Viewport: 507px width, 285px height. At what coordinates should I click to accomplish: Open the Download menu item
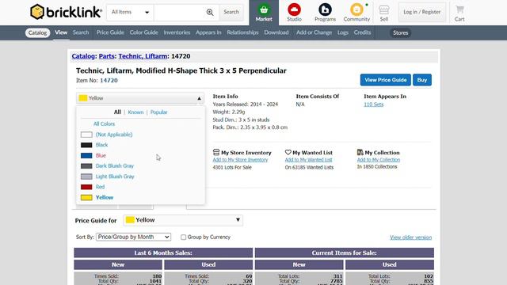[x=276, y=32]
